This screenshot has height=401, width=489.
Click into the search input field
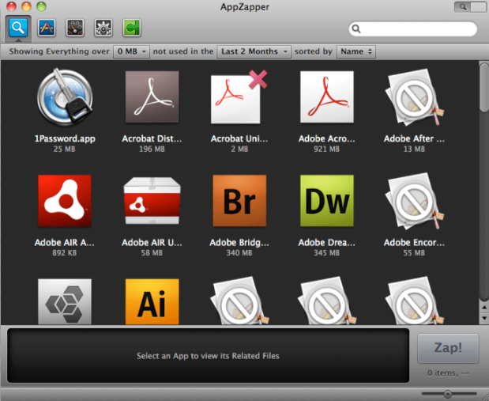(x=413, y=28)
